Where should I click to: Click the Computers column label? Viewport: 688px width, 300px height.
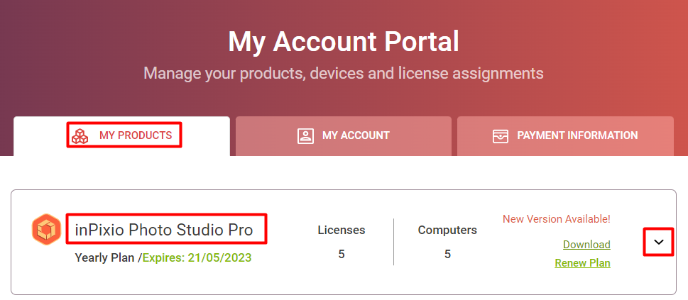pyautogui.click(x=447, y=230)
